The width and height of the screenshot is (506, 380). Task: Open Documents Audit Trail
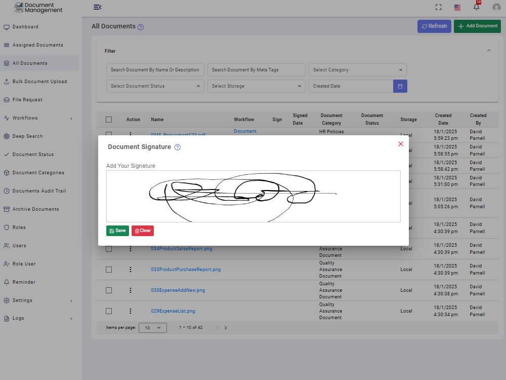click(39, 191)
